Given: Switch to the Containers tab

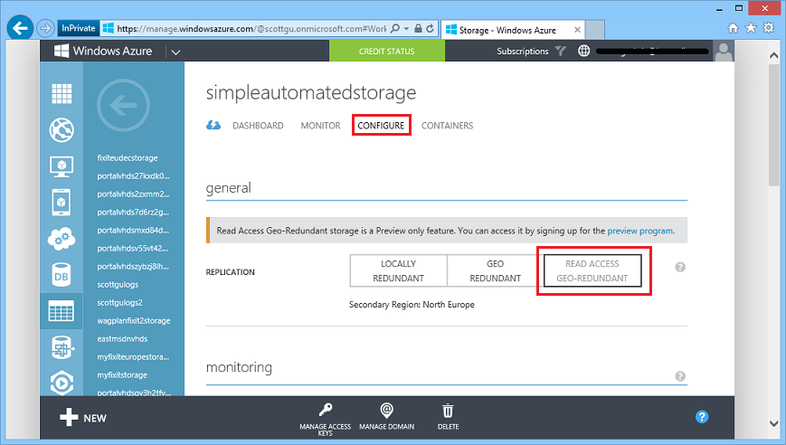Looking at the screenshot, I should click(x=447, y=126).
